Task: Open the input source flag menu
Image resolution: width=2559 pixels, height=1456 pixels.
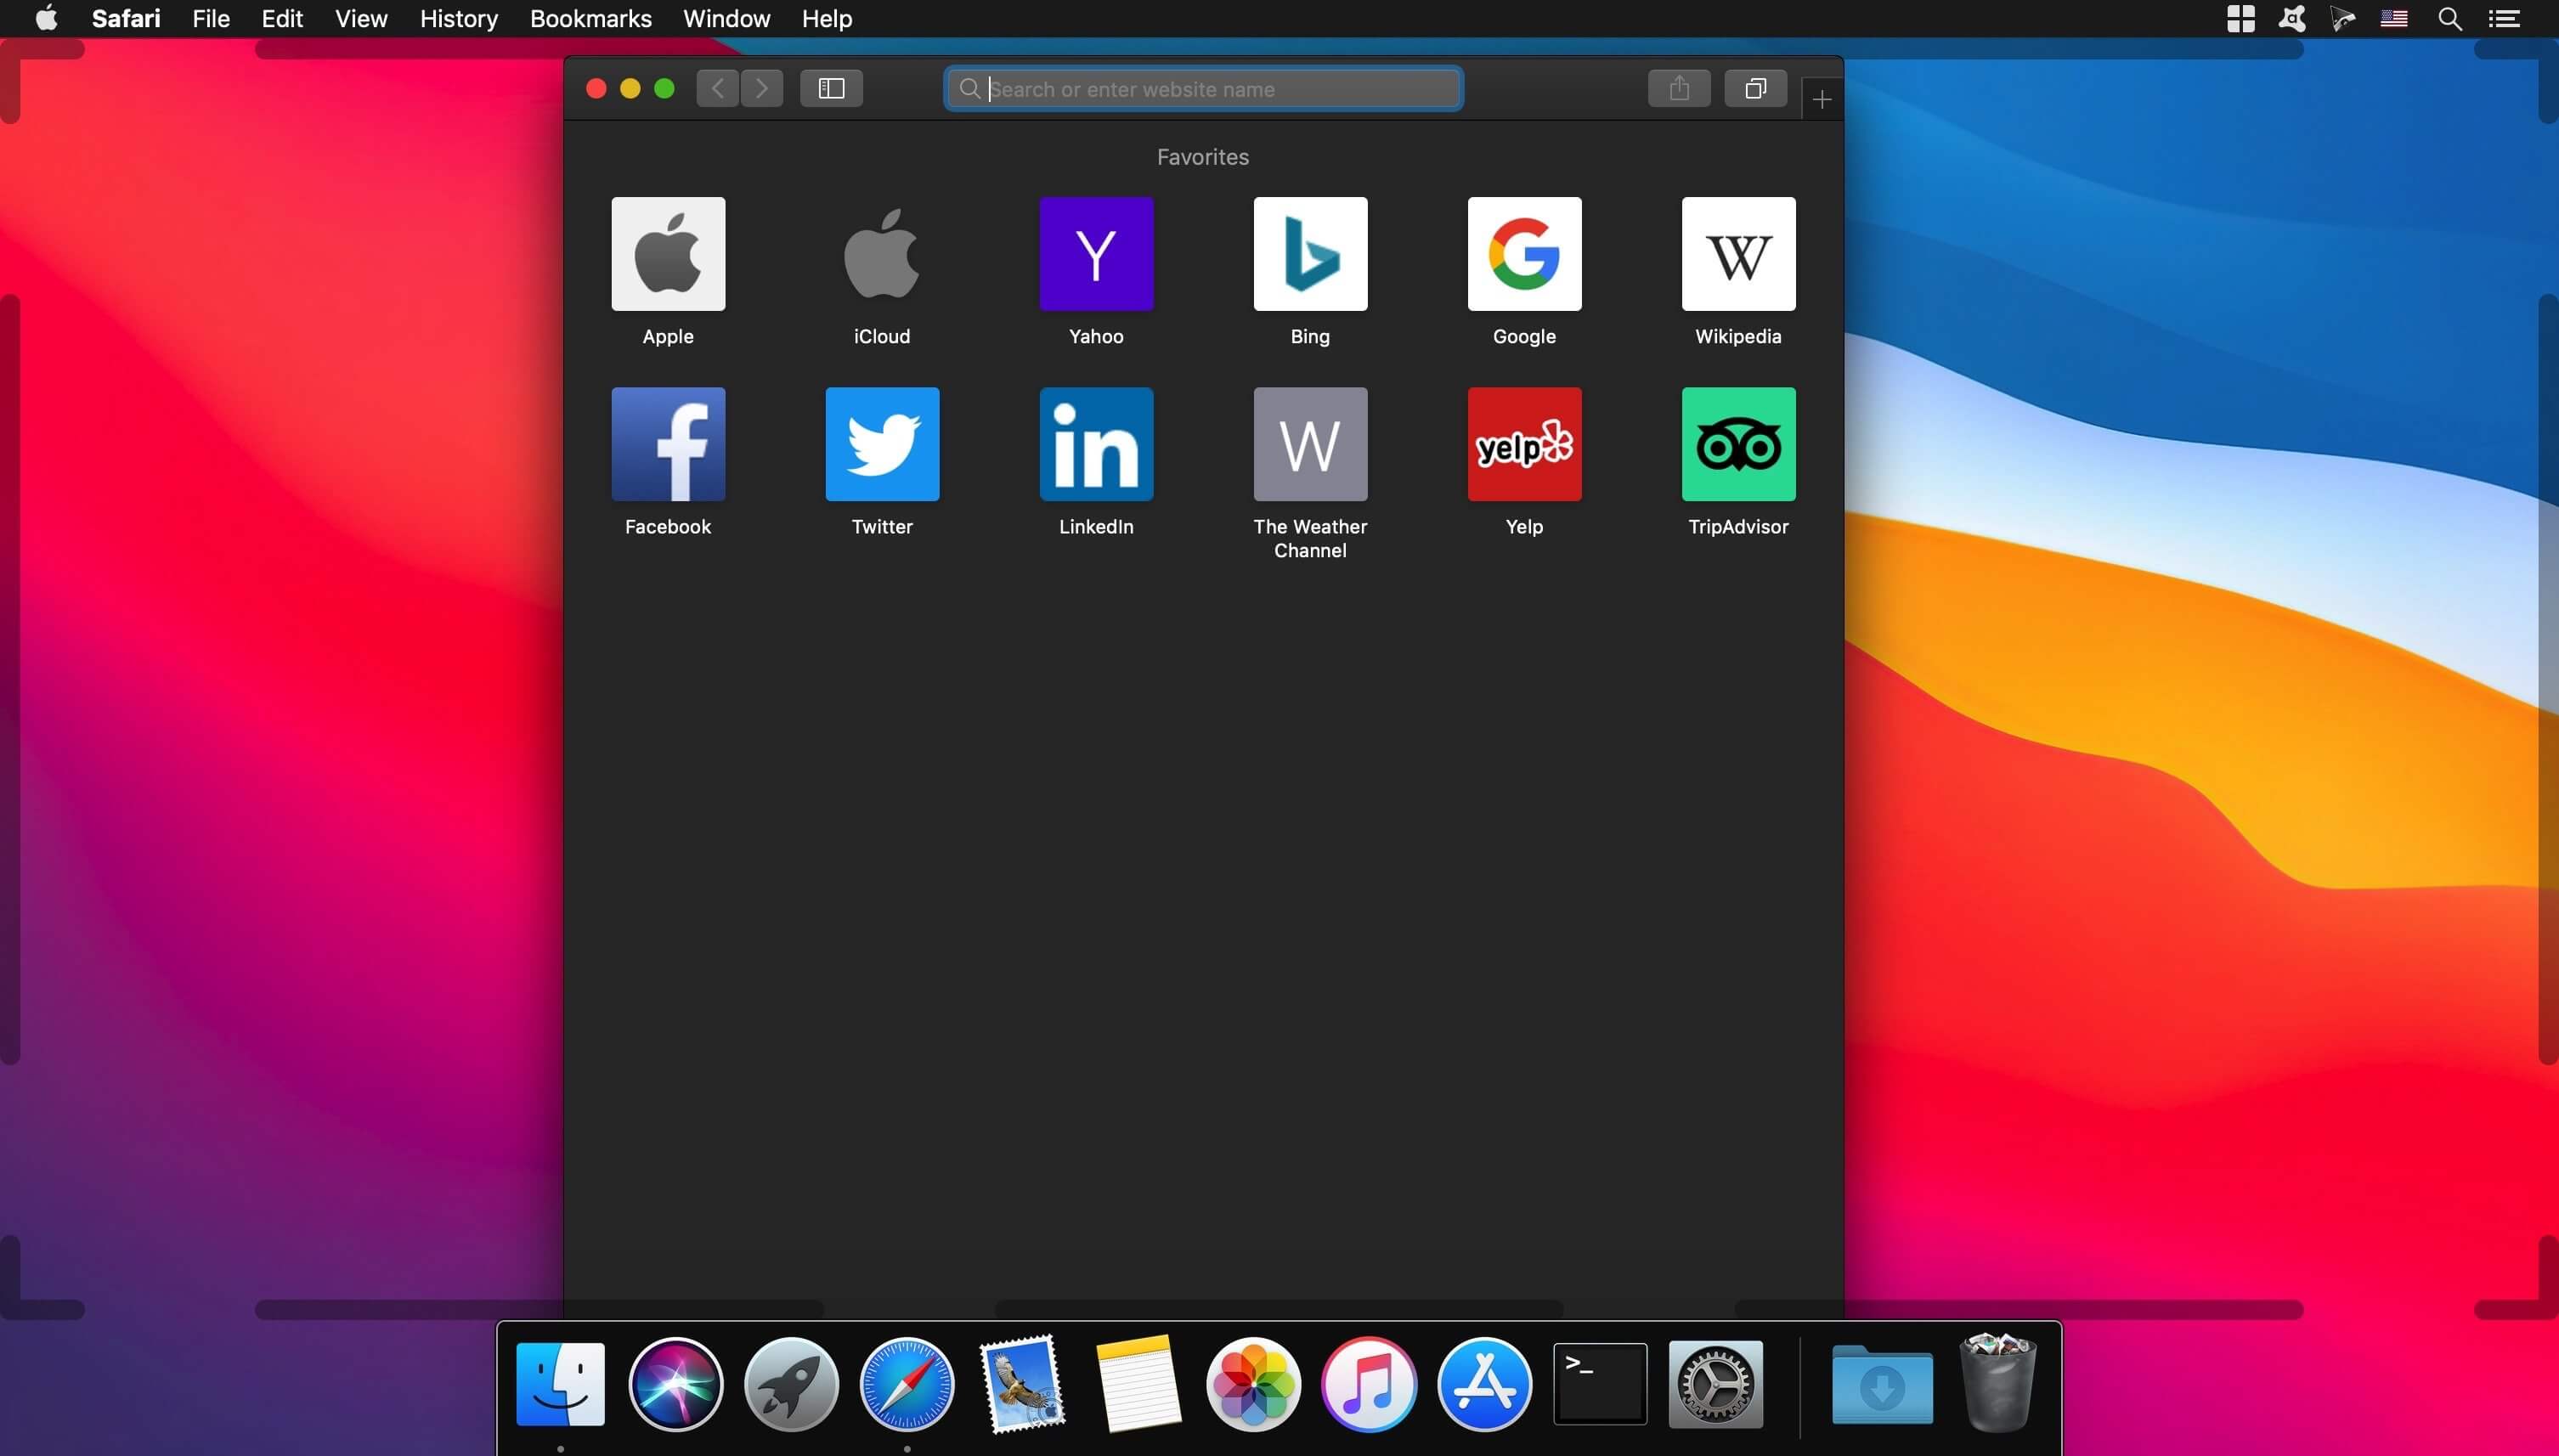Action: tap(2393, 18)
